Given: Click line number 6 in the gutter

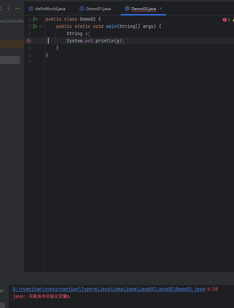Looking at the screenshot, I should click(30, 55).
